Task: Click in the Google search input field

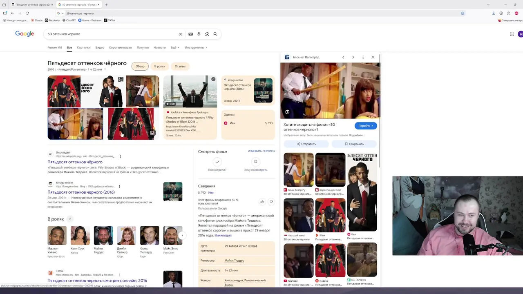Action: pos(110,34)
